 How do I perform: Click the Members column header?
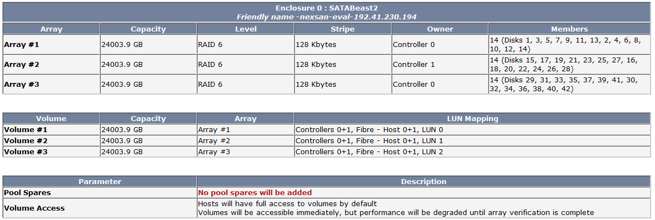pyautogui.click(x=569, y=29)
